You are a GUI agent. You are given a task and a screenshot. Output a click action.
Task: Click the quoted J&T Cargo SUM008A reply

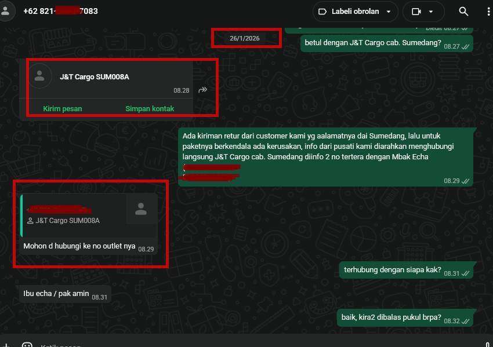tap(75, 215)
